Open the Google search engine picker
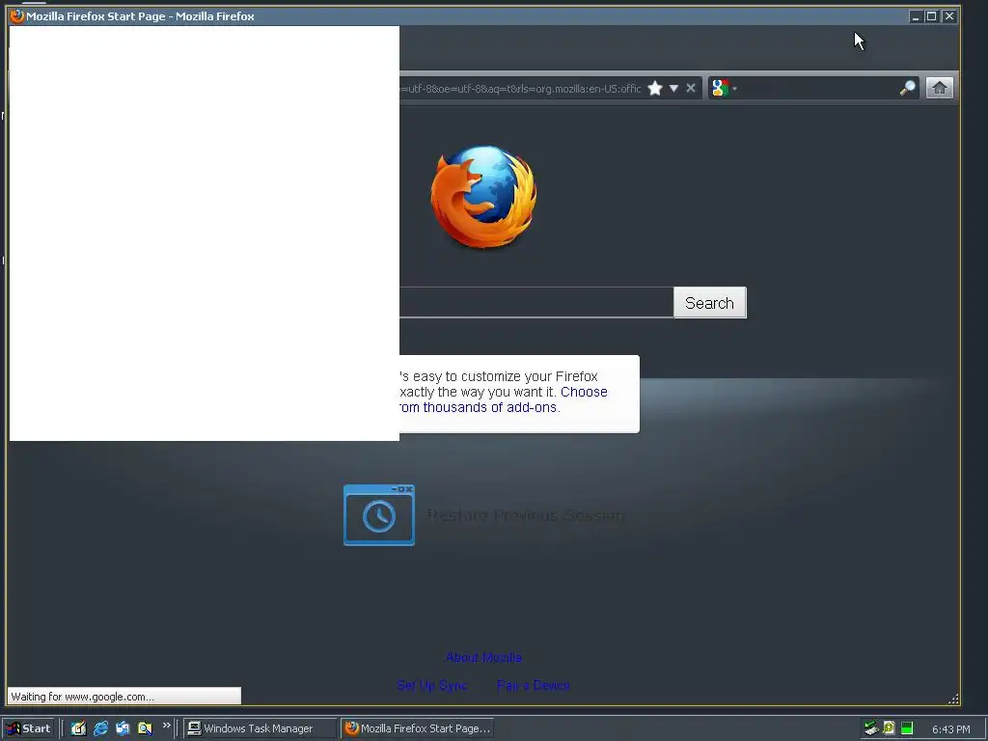This screenshot has width=988, height=741. pyautogui.click(x=724, y=88)
